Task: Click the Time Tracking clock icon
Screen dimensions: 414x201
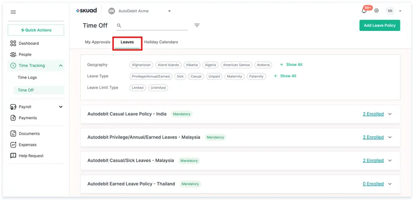Action: pos(13,65)
